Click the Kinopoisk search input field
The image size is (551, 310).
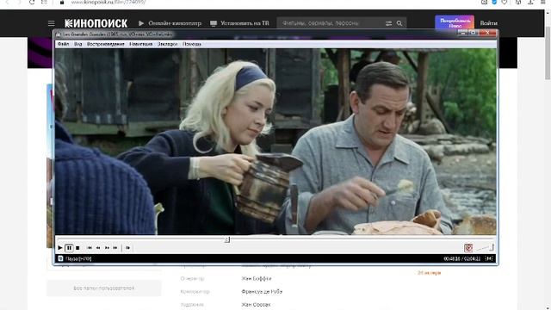[x=331, y=23]
